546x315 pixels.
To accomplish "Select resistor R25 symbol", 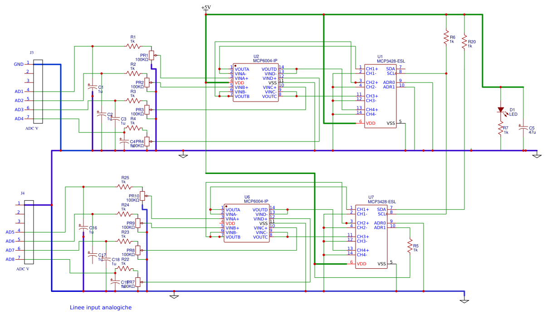I will click(124, 186).
